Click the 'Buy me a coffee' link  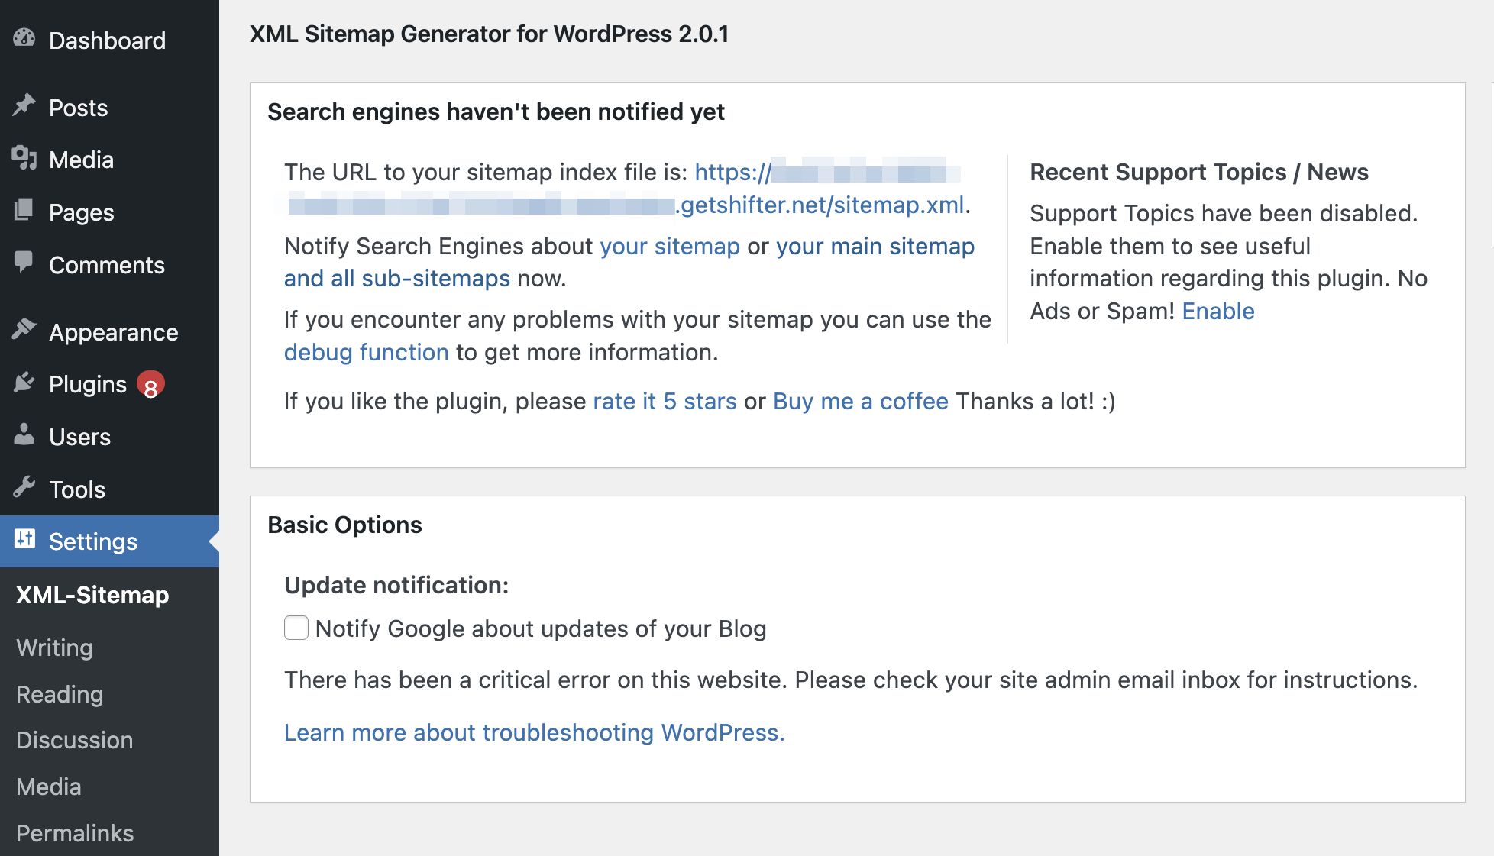[x=861, y=402]
